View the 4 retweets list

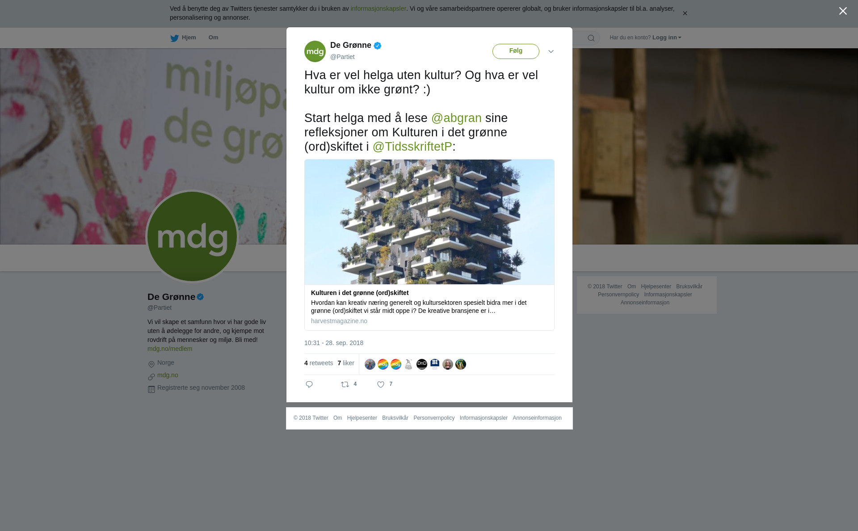coord(319,363)
